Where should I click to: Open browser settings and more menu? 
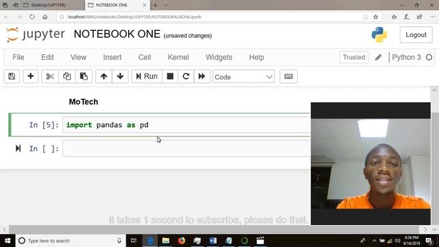pyautogui.click(x=432, y=16)
